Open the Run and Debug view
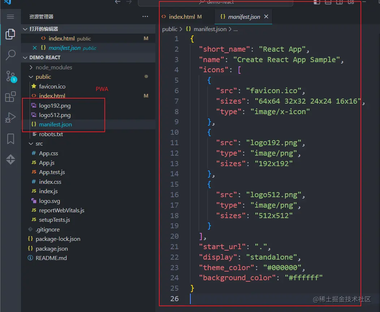 (10, 117)
